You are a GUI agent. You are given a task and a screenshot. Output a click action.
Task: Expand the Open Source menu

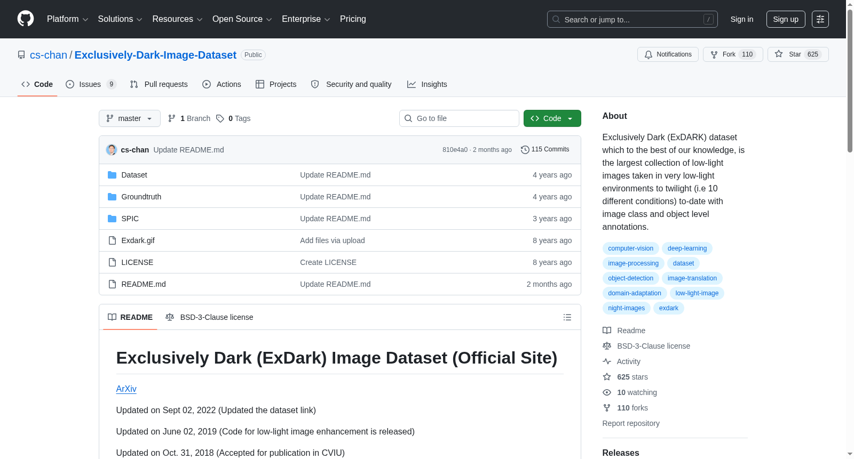click(242, 19)
